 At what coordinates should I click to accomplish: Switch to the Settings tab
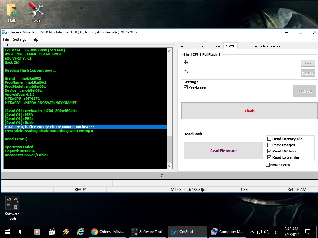186,46
